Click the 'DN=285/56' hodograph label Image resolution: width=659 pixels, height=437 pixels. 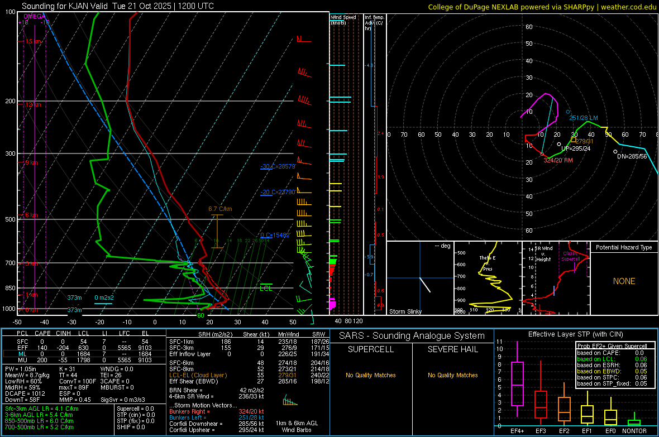[632, 156]
